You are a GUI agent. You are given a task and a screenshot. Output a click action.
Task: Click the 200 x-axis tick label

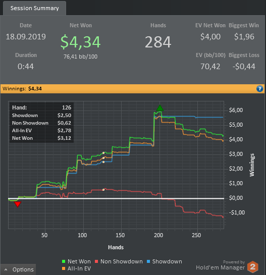click(x=158, y=235)
